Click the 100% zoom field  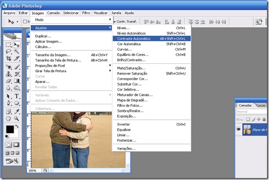pos(34,171)
